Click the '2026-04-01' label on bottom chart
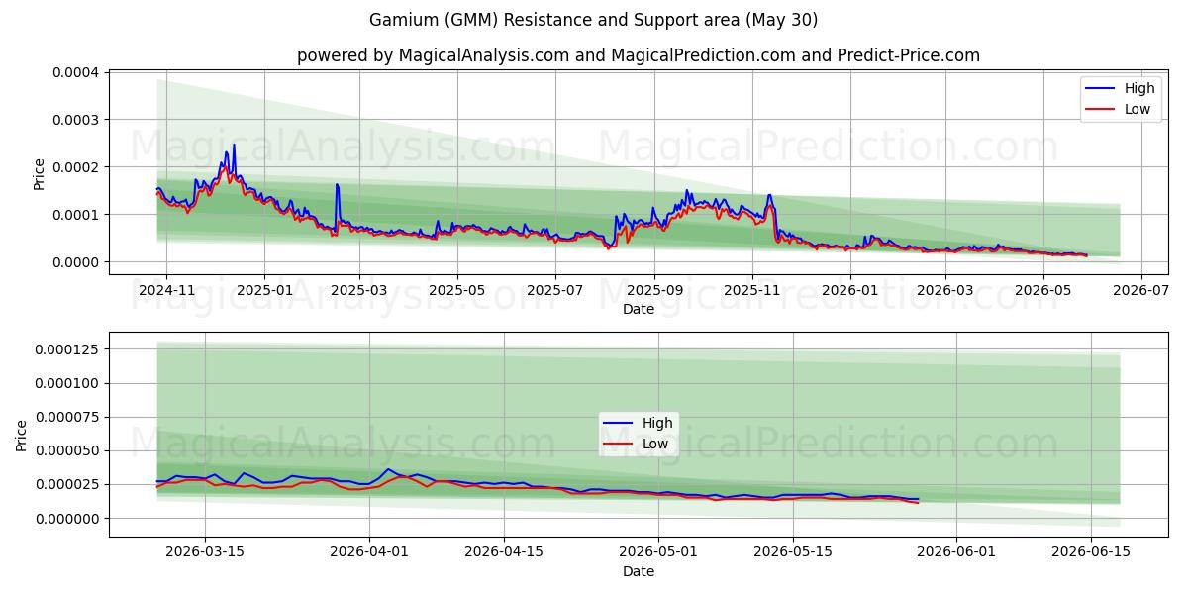1188x594 pixels. coord(369,552)
